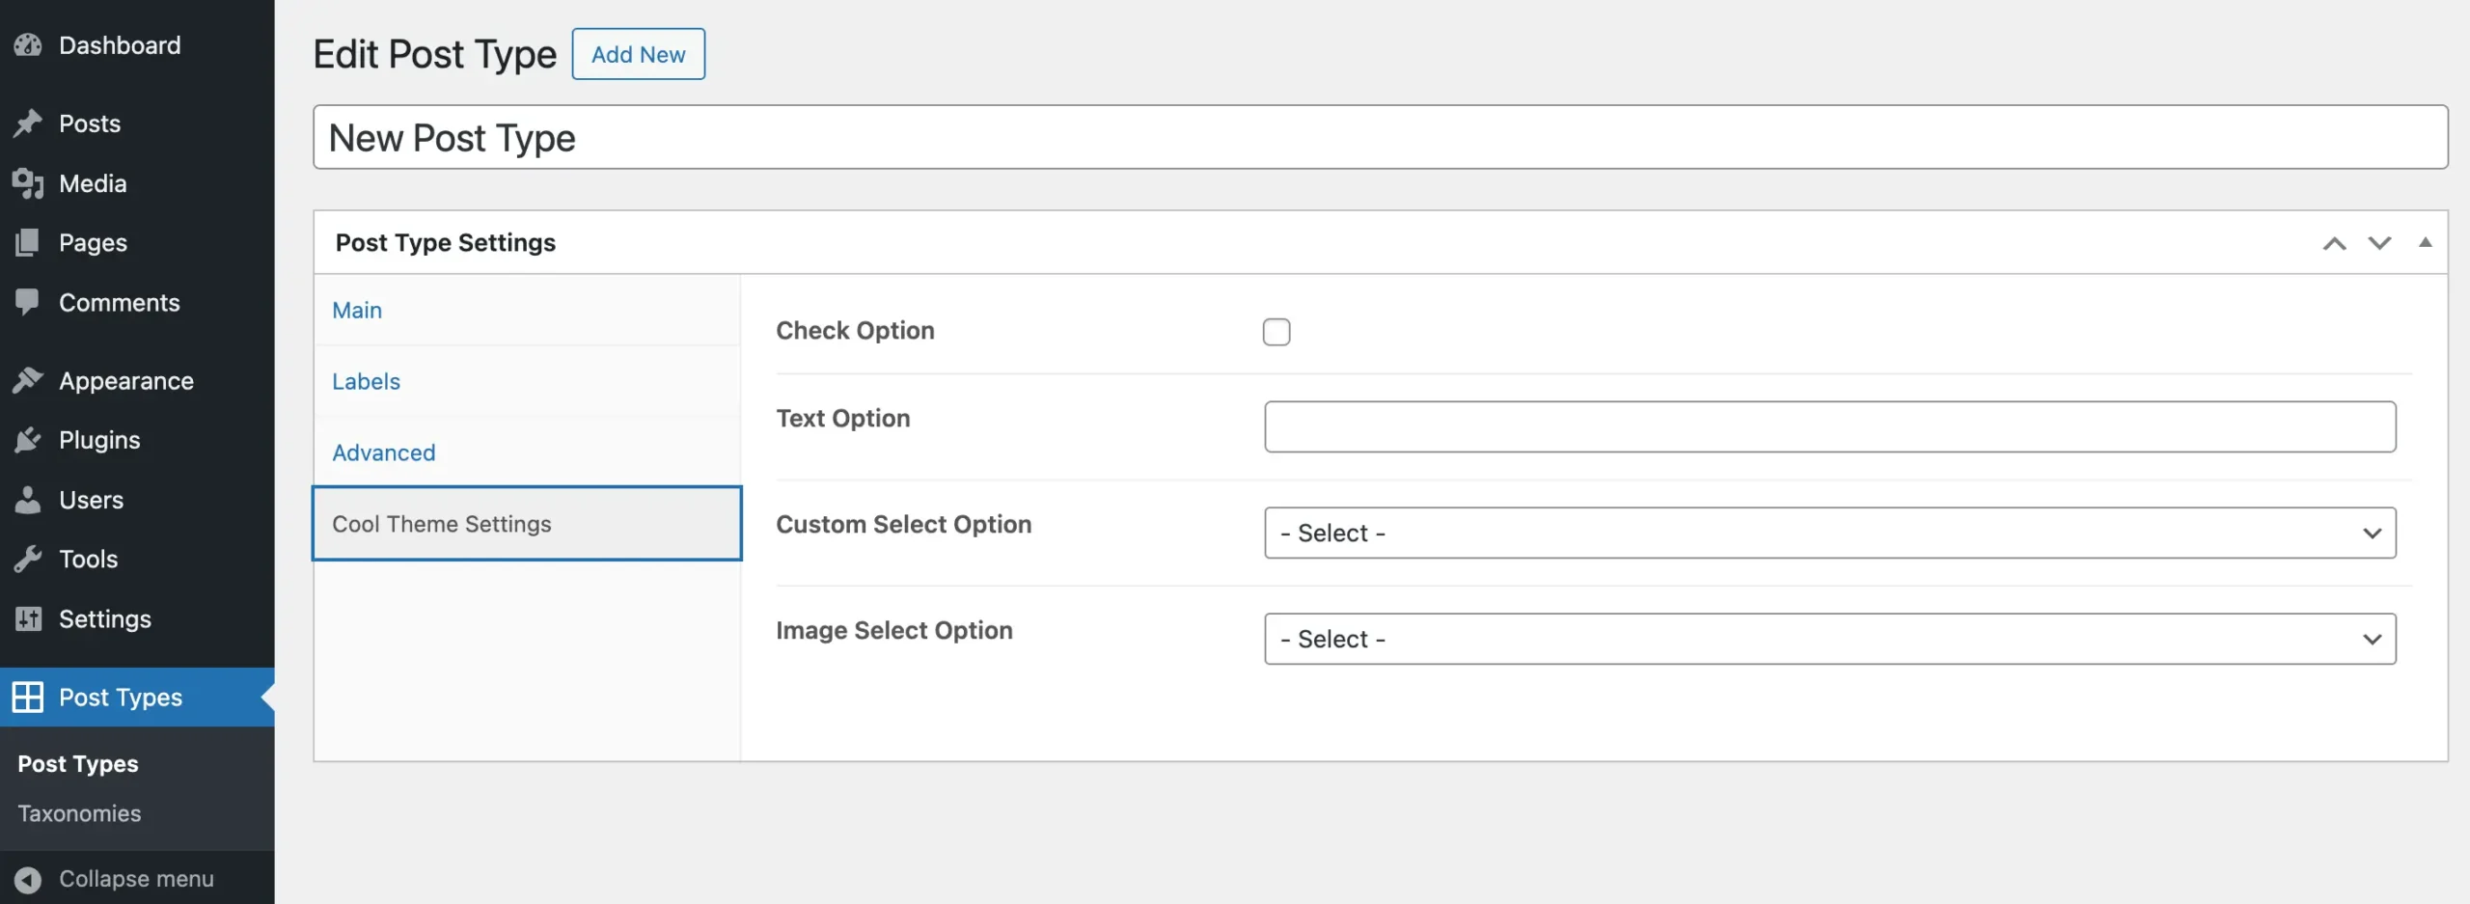Click the Post Types grid icon

pyautogui.click(x=28, y=697)
